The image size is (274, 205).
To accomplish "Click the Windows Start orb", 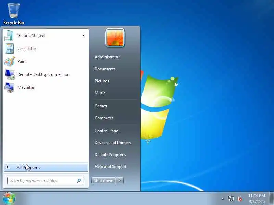I will [9, 199].
